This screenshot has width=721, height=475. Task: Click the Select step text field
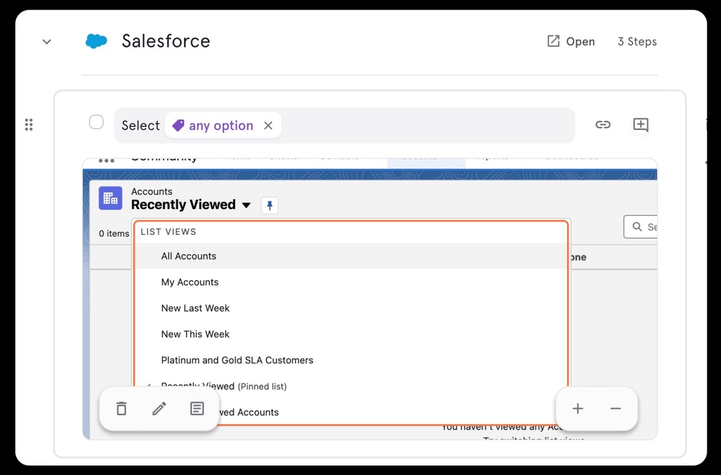click(344, 126)
